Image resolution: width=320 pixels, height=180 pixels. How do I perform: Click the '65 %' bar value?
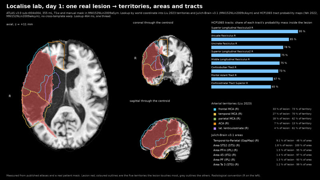point(275,87)
